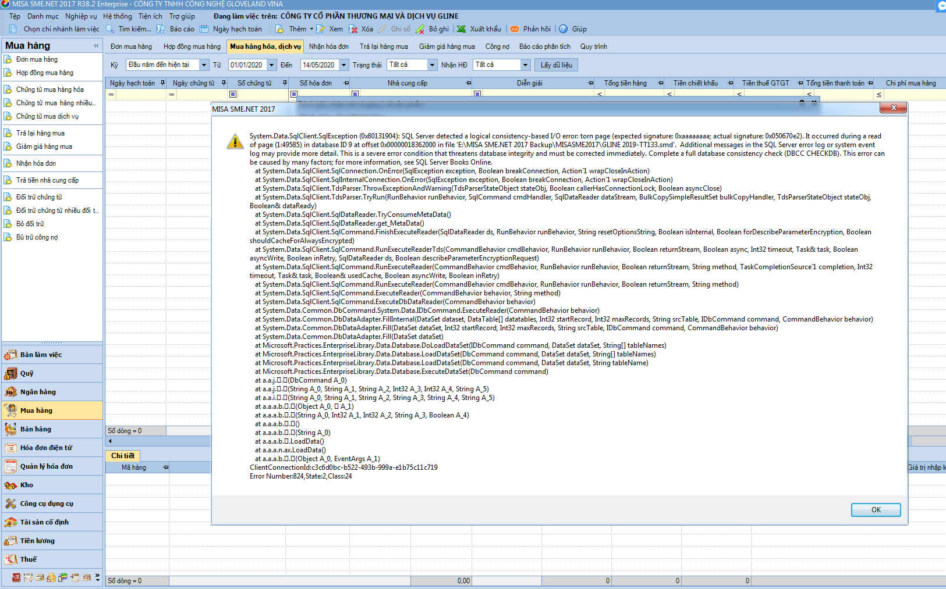Image resolution: width=946 pixels, height=589 pixels.
Task: Open the Nghiệp vụ menu
Action: click(81, 16)
